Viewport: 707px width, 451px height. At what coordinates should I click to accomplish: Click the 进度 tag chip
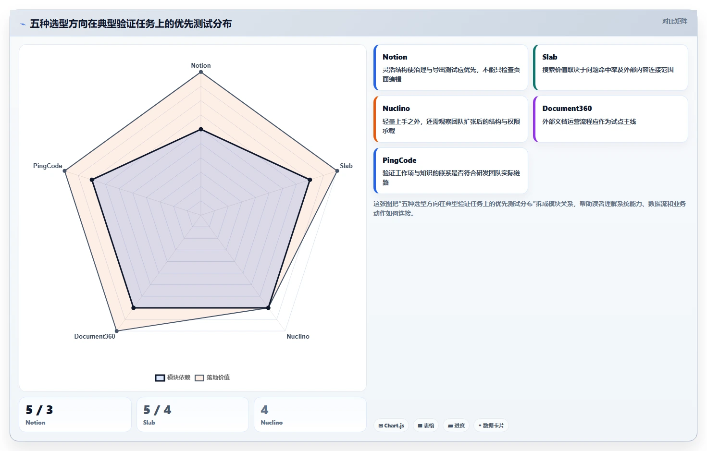coord(456,426)
